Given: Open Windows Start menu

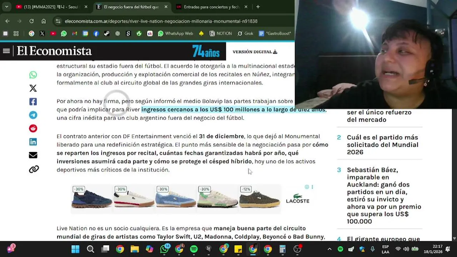Looking at the screenshot, I should (x=75, y=249).
